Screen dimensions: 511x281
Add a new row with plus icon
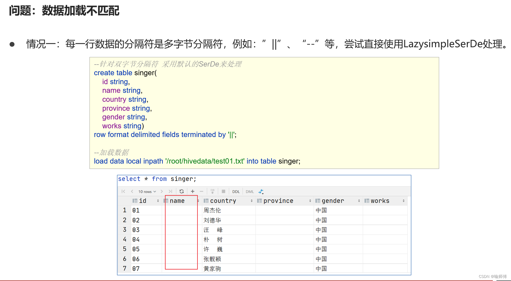(x=192, y=192)
